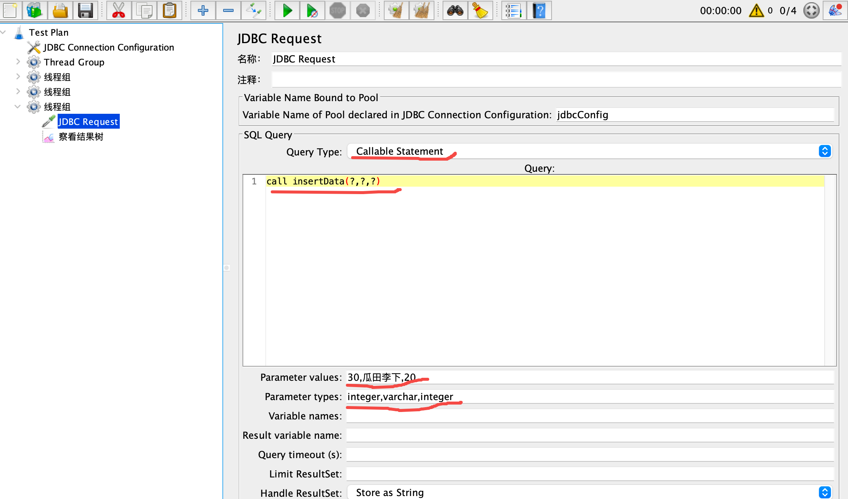The image size is (848, 499).
Task: Click the minus Collapse all icon
Action: click(x=228, y=10)
